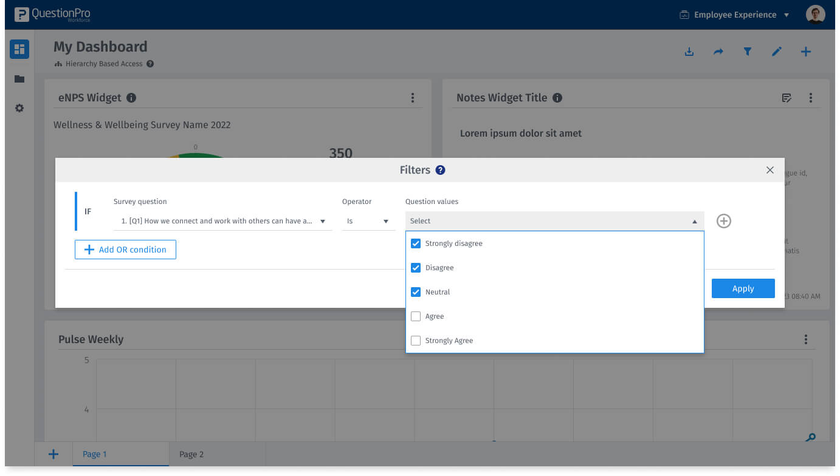Image resolution: width=840 pixels, height=476 pixels.
Task: Apply the filter settings
Action: [743, 288]
